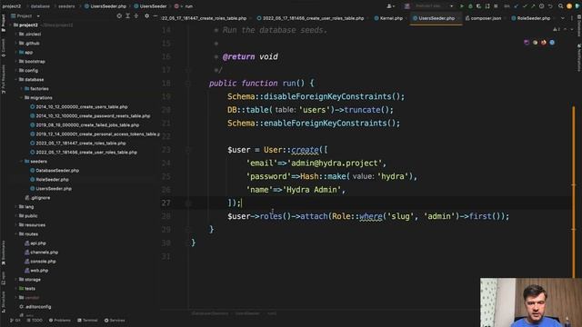Jump to the previous highlighted problem arrow

(x=565, y=29)
